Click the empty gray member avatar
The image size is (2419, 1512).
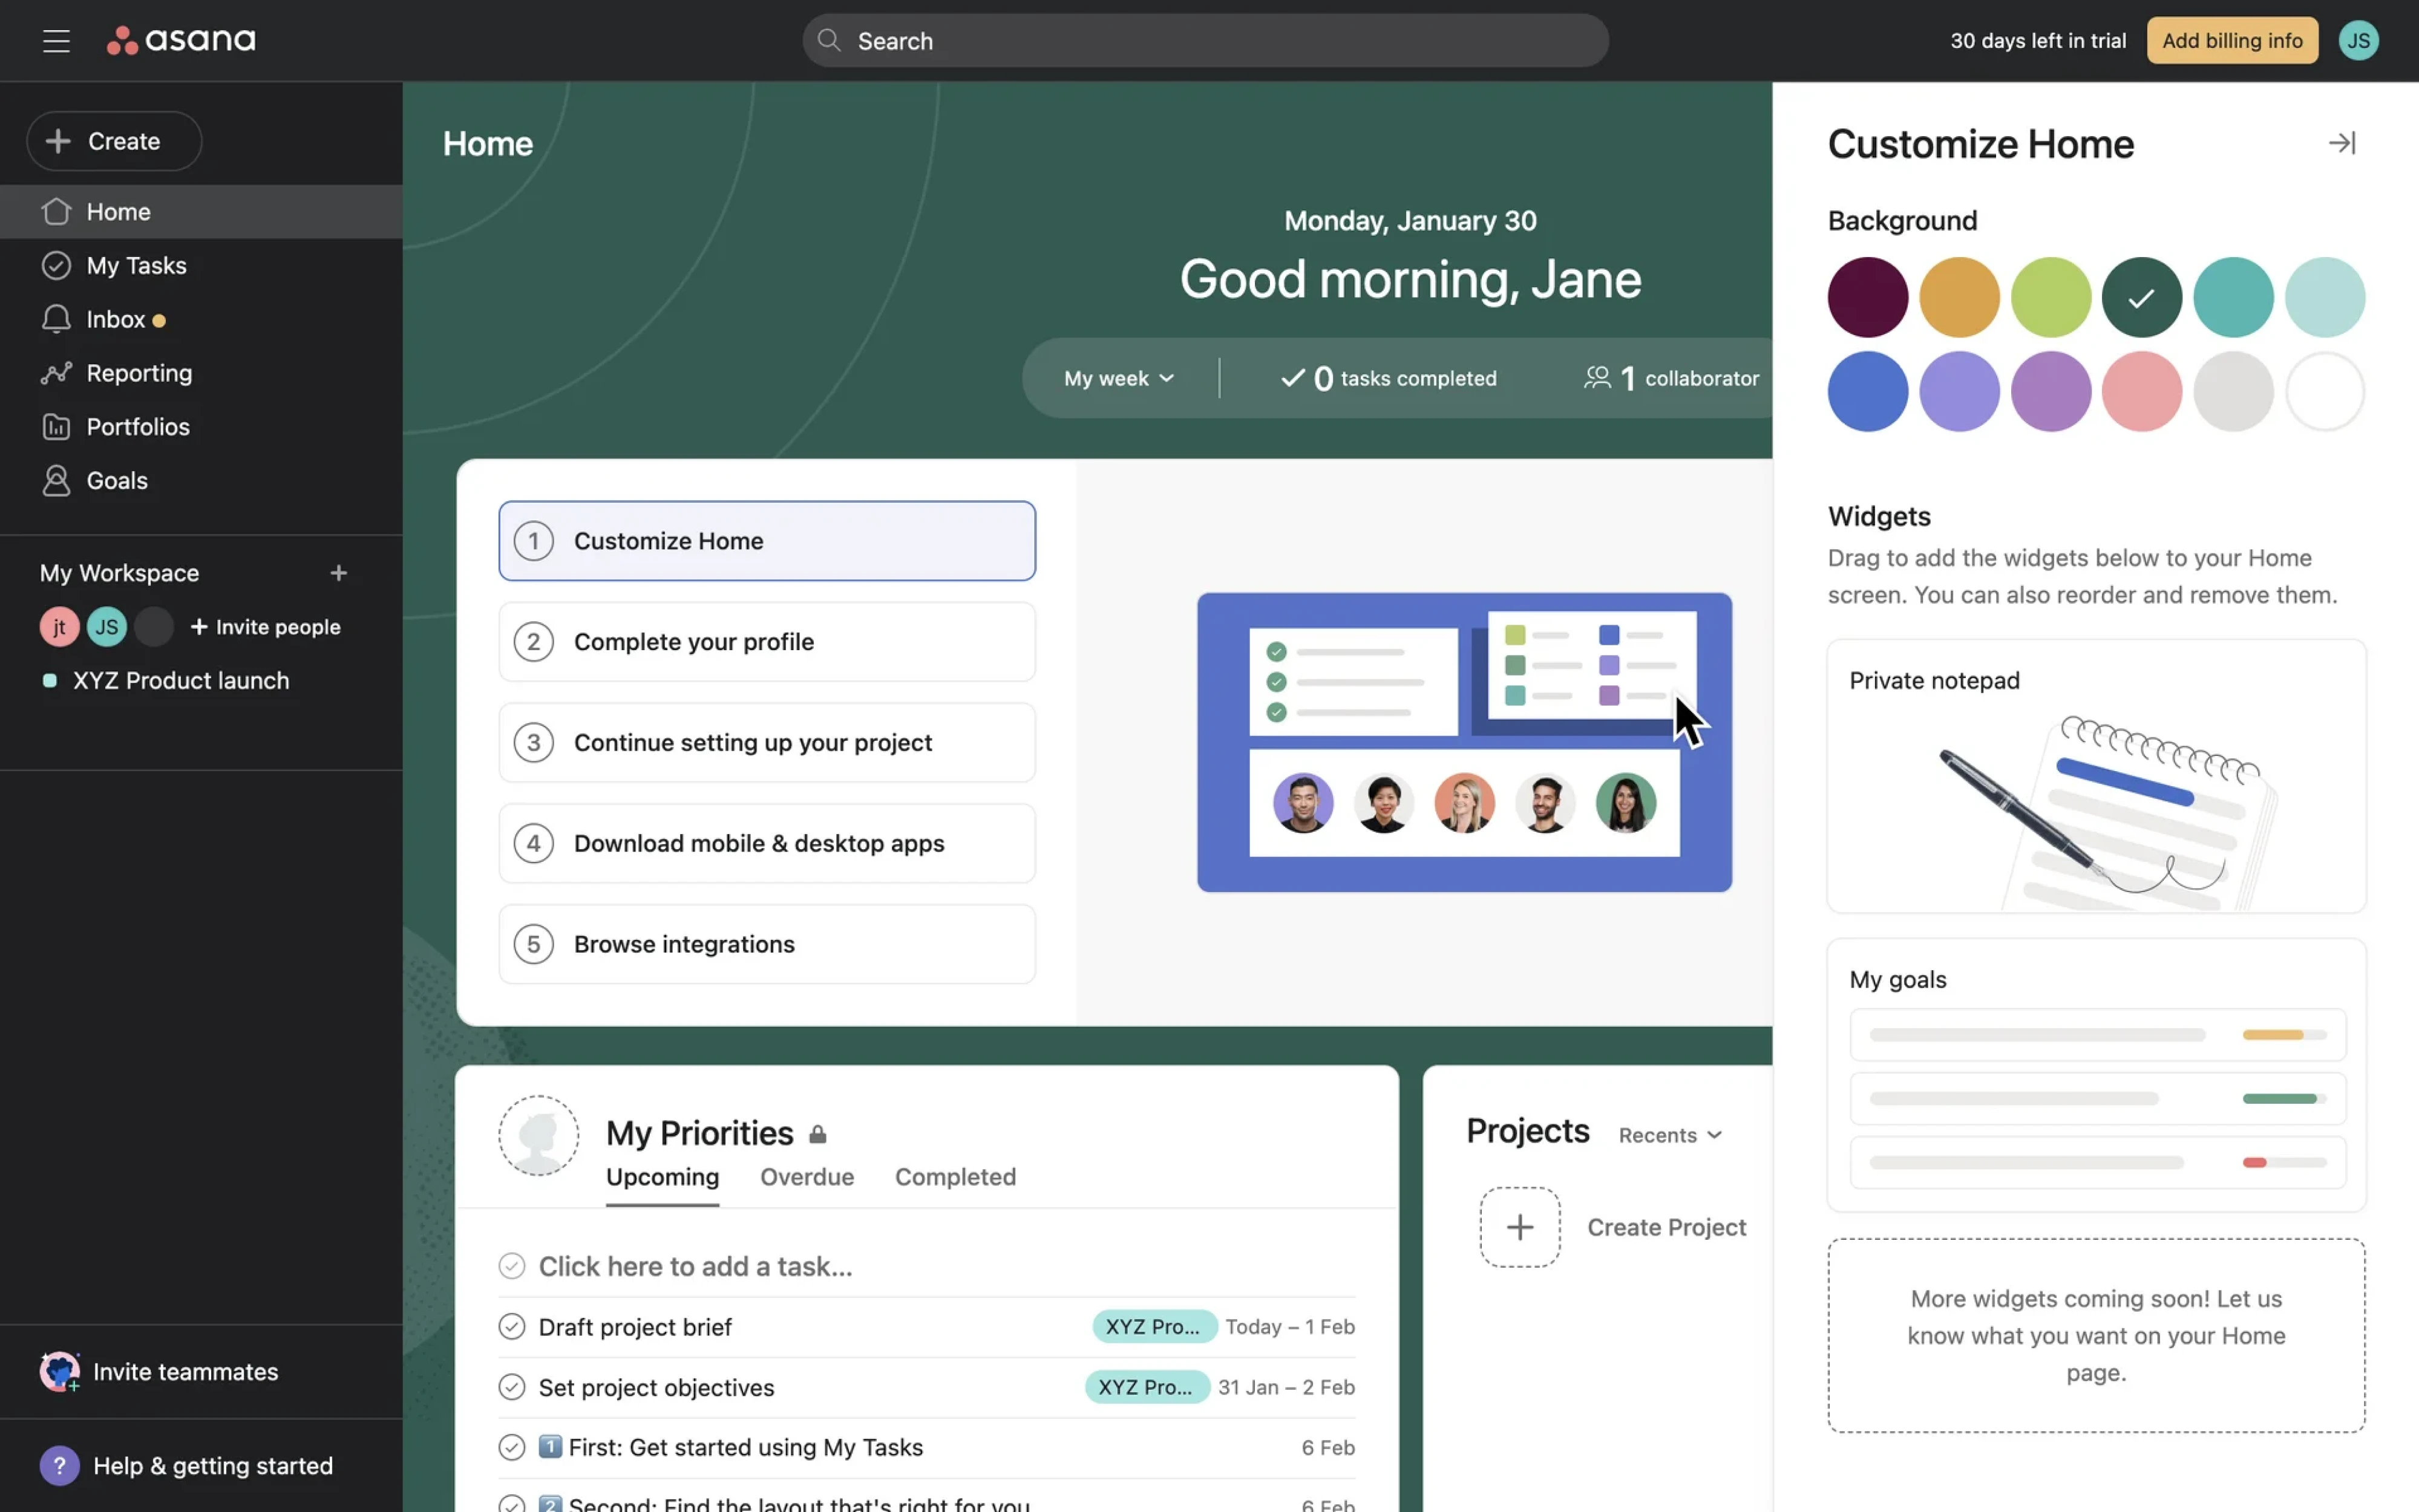pyautogui.click(x=154, y=627)
